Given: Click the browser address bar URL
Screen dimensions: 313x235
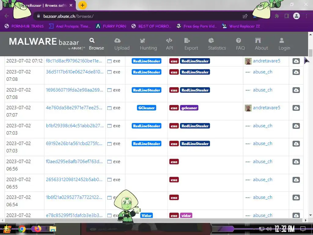Looking at the screenshot, I should click(x=68, y=16).
